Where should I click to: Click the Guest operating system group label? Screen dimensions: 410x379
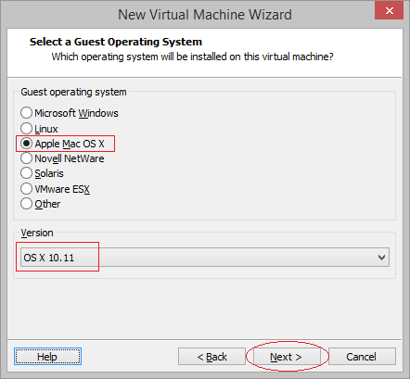pyautogui.click(x=73, y=92)
